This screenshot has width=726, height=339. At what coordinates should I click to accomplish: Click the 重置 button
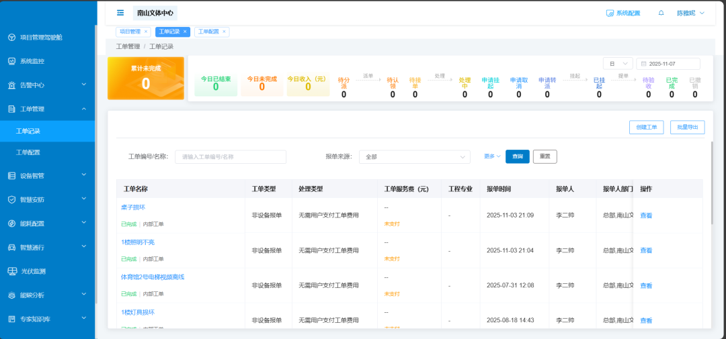click(545, 157)
